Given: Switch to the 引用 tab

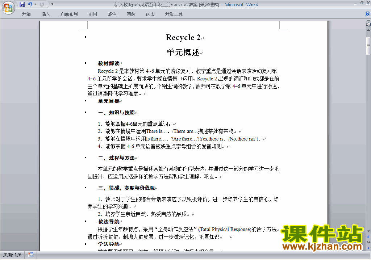Looking at the screenshot, I should point(92,14).
